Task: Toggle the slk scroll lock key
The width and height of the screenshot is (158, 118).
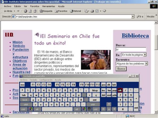Action: [x=109, y=85]
